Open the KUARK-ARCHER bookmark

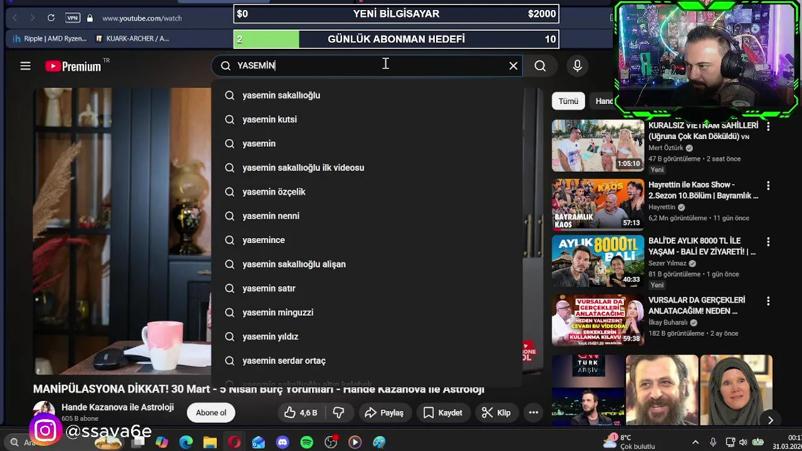point(132,38)
